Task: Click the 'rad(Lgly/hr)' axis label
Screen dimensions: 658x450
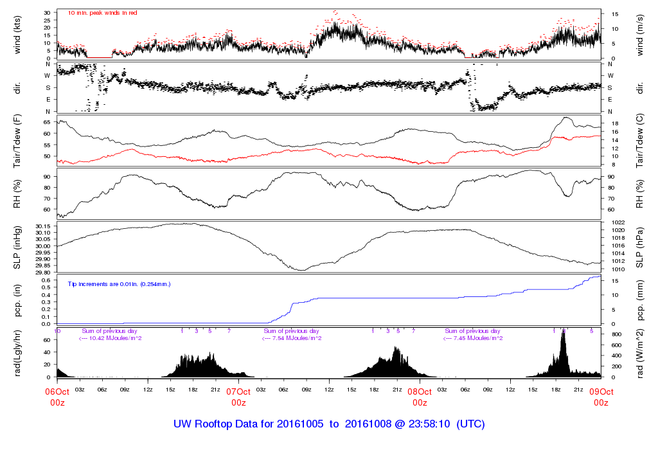Action: pos(17,354)
